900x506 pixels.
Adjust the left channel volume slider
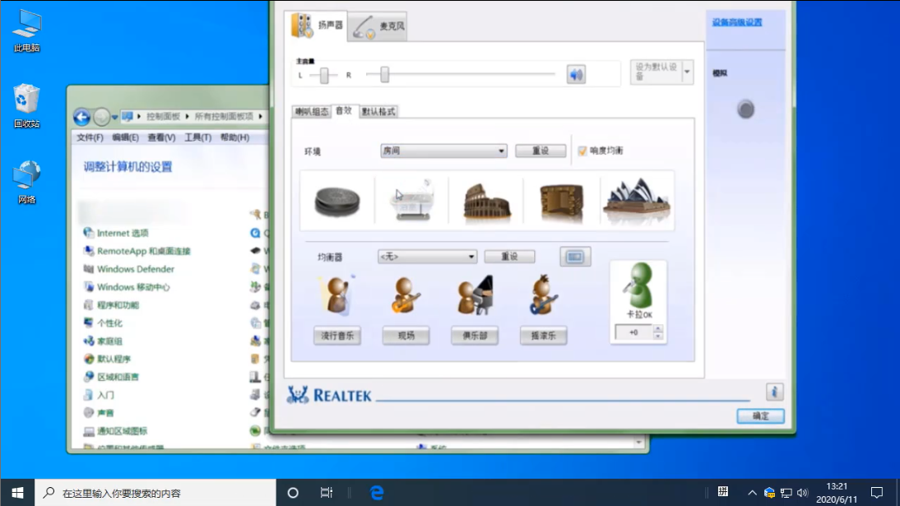pyautogui.click(x=322, y=73)
